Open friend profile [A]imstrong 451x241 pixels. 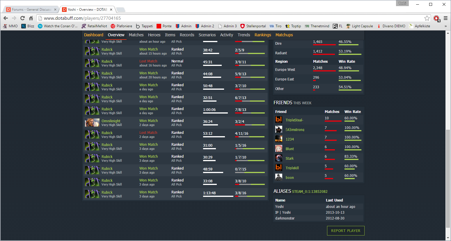[x=295, y=130]
